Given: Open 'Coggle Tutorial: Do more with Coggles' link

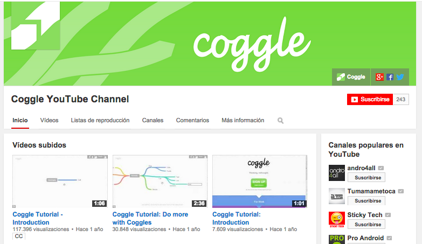Looking at the screenshot, I should point(150,219).
